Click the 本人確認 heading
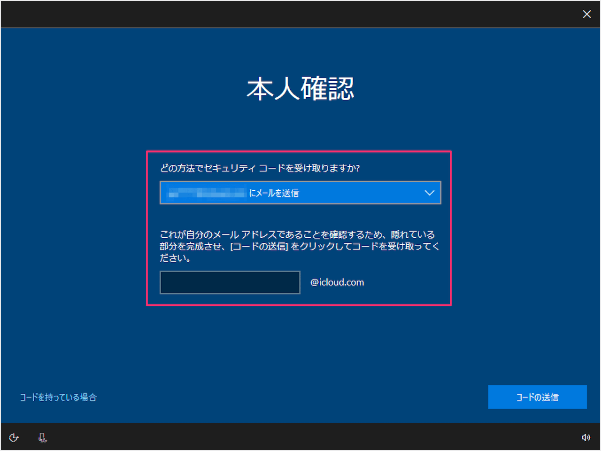This screenshot has width=601, height=451. click(300, 89)
